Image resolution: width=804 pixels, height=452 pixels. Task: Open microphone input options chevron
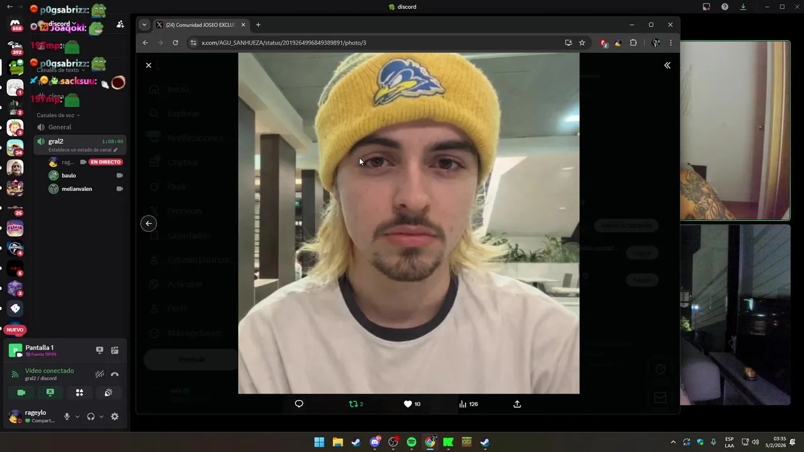click(x=77, y=416)
